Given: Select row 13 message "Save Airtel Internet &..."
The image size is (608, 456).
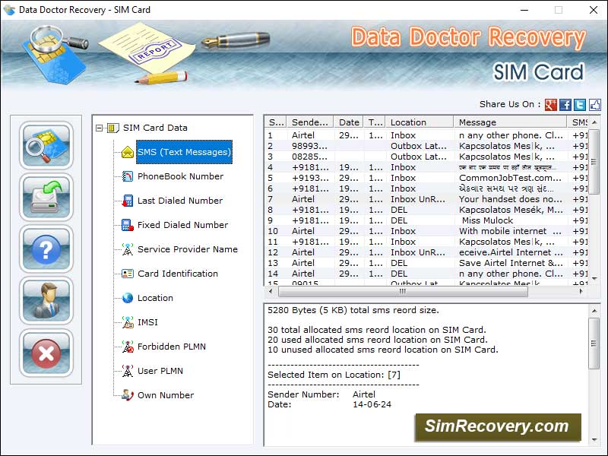Looking at the screenshot, I should [511, 263].
